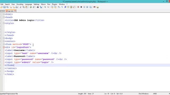Open the Language menu
Viewport: 170px width, 95px height.
pyautogui.click(x=28, y=4)
